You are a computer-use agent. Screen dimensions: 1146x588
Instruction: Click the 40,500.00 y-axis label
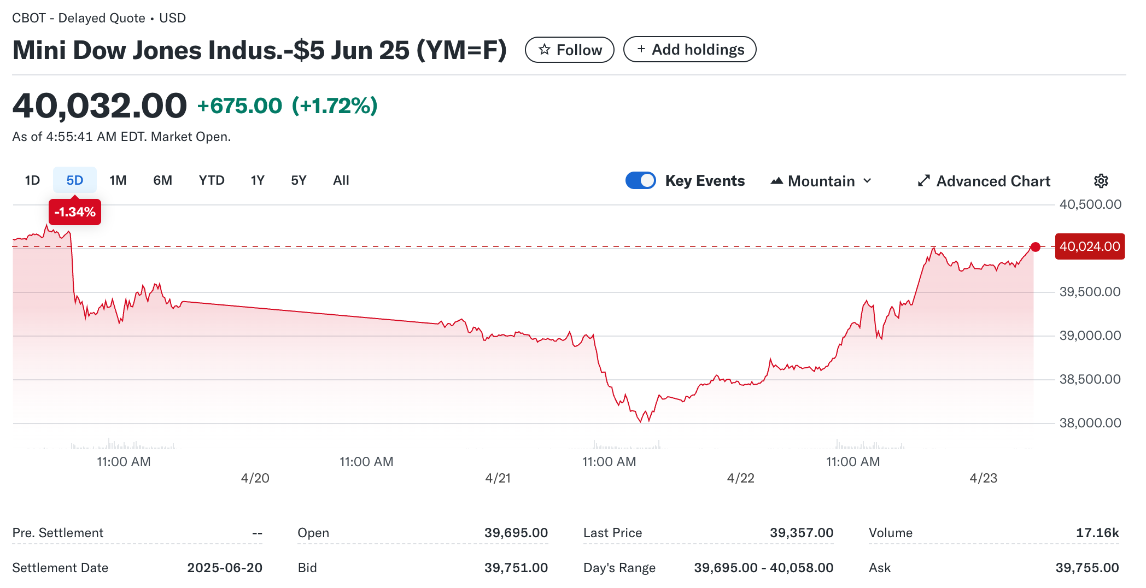point(1090,204)
